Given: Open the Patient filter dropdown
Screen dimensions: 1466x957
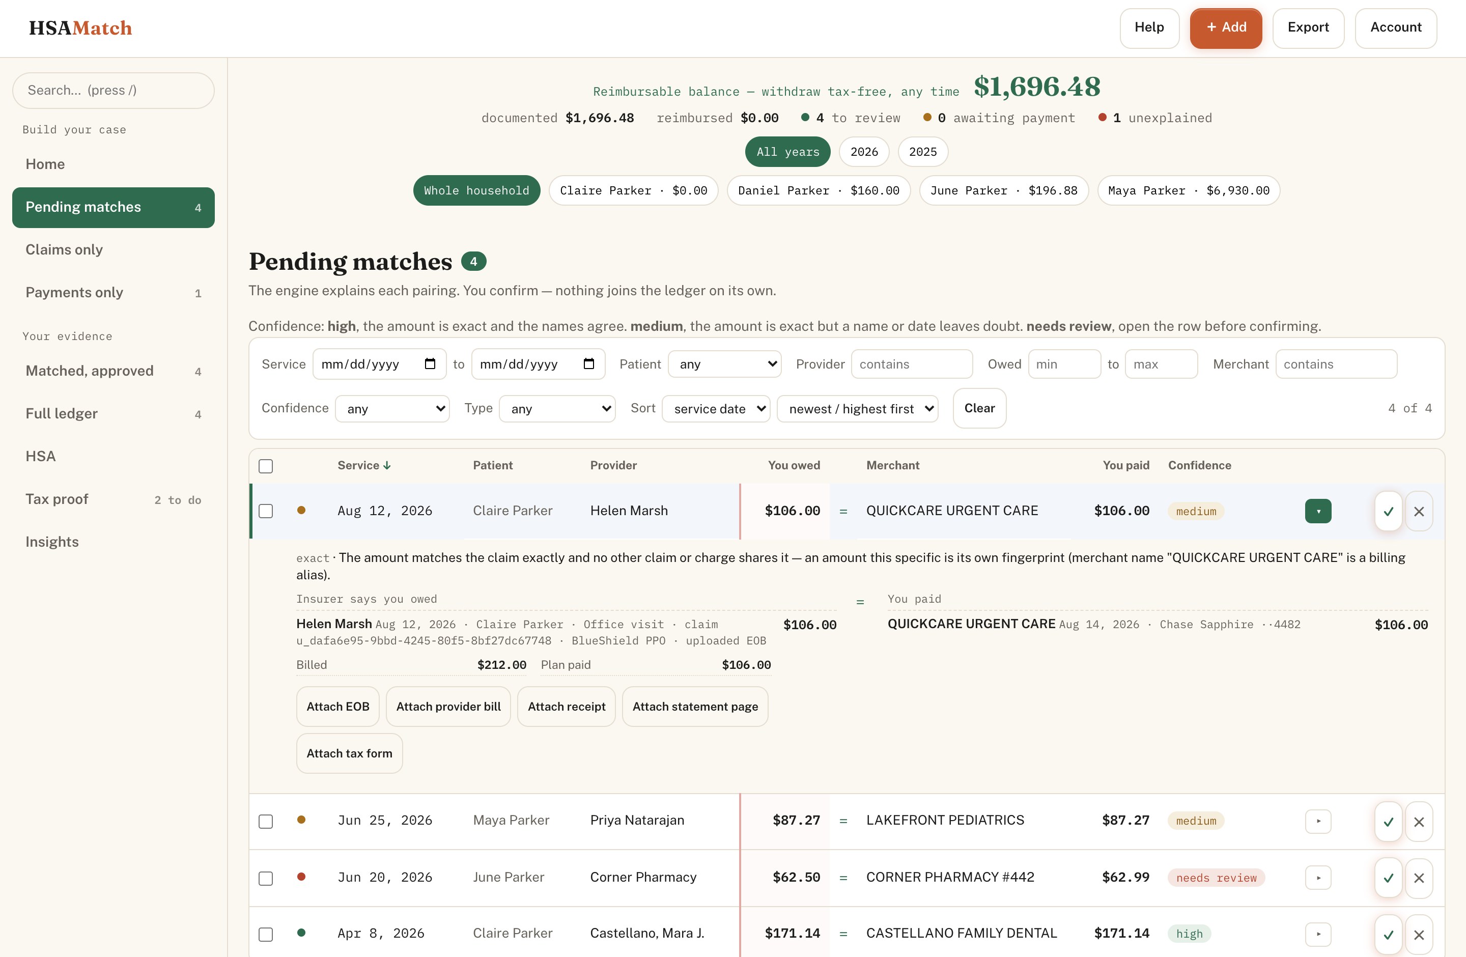Looking at the screenshot, I should tap(725, 364).
